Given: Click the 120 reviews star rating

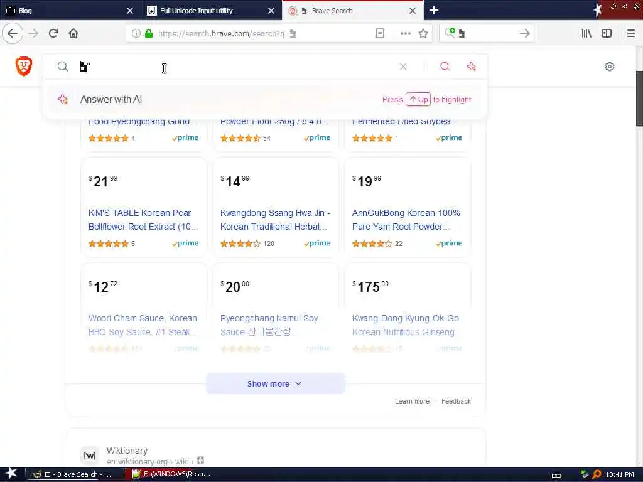Looking at the screenshot, I should pos(247,244).
